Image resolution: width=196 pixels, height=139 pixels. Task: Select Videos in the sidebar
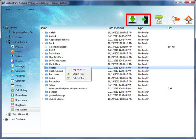(19, 56)
